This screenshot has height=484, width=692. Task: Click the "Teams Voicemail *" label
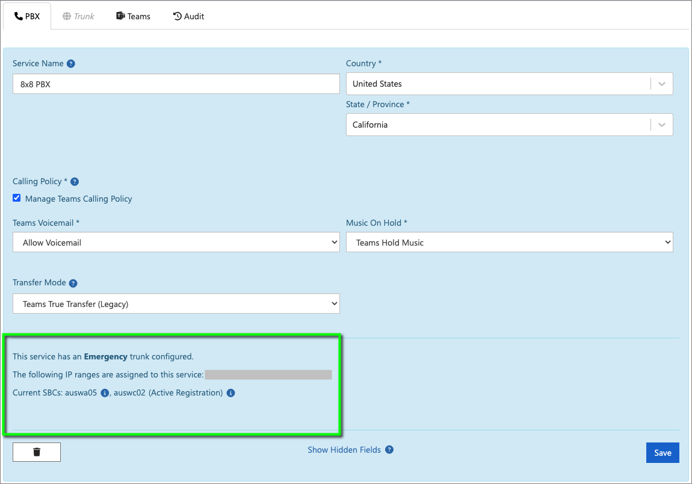(46, 223)
